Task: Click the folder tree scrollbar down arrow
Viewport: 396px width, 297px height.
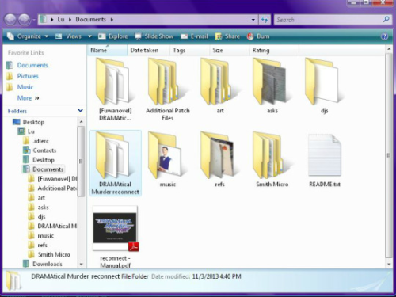Action: 81,264
